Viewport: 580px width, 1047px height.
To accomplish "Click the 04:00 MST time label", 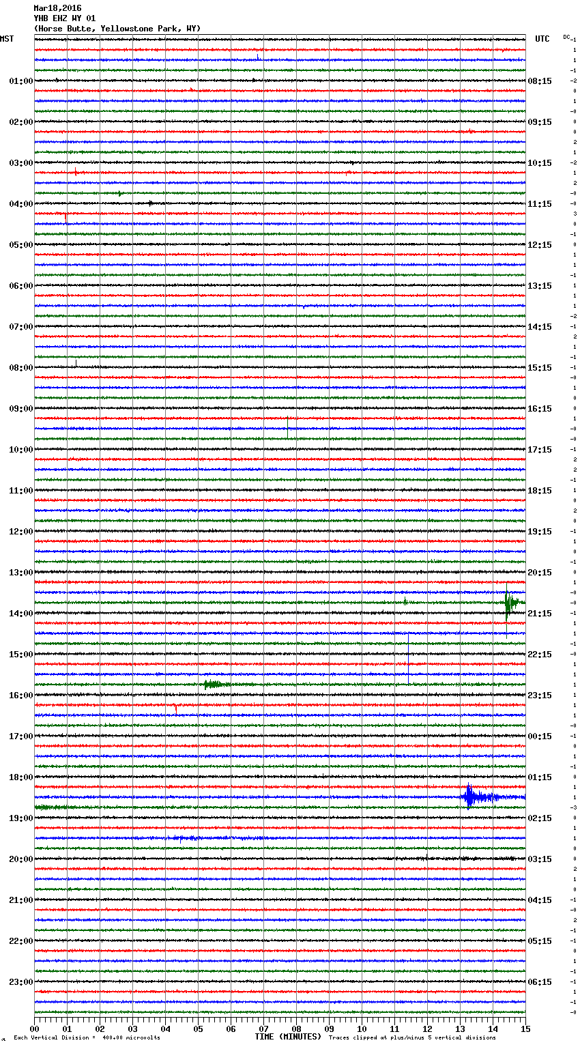I will coord(21,204).
